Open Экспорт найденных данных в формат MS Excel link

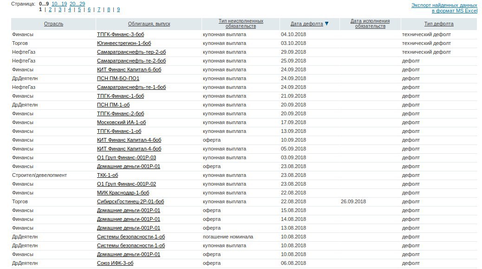click(x=444, y=8)
